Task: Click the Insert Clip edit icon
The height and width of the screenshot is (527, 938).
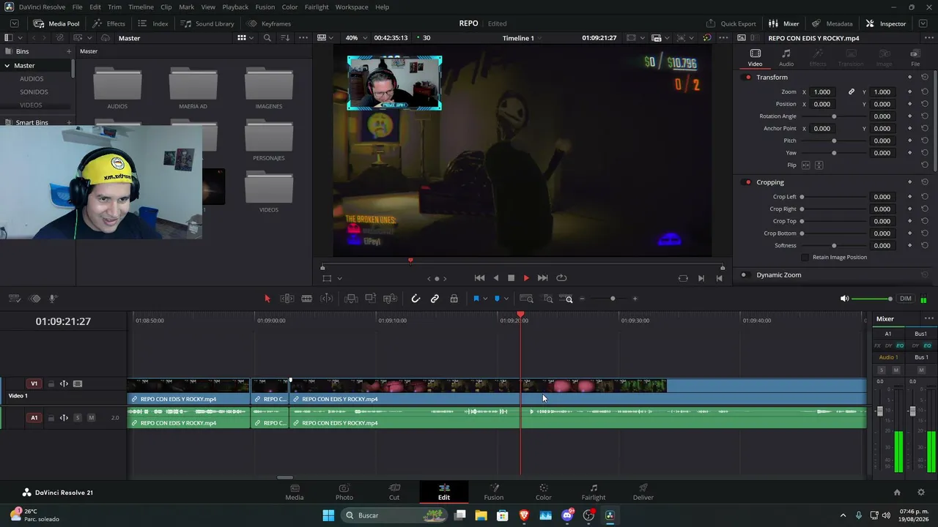Action: pos(351,299)
